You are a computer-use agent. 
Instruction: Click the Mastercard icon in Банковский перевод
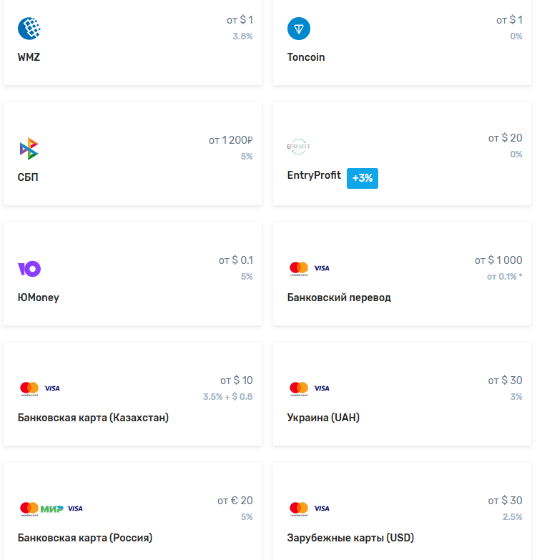tap(299, 269)
